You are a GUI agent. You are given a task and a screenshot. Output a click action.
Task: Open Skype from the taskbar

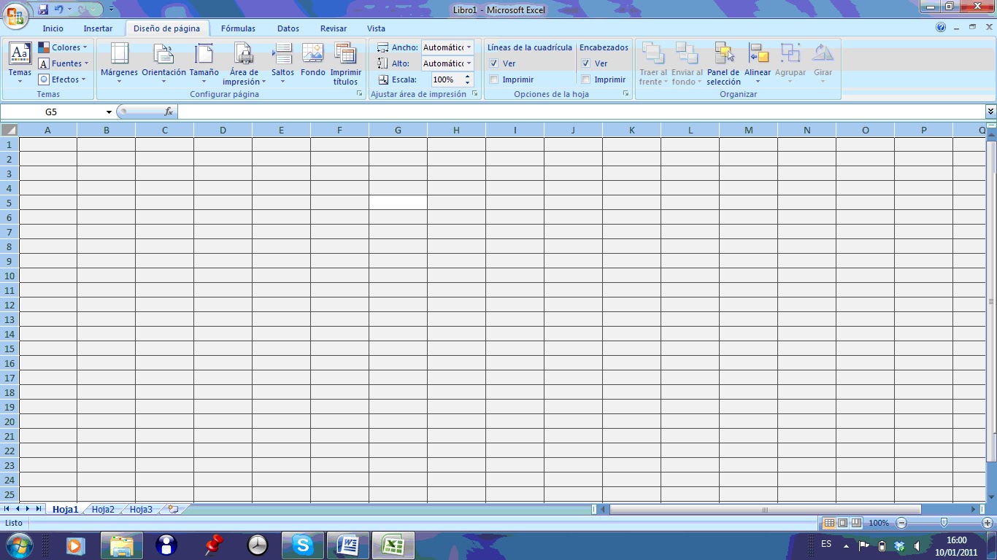[x=302, y=545]
